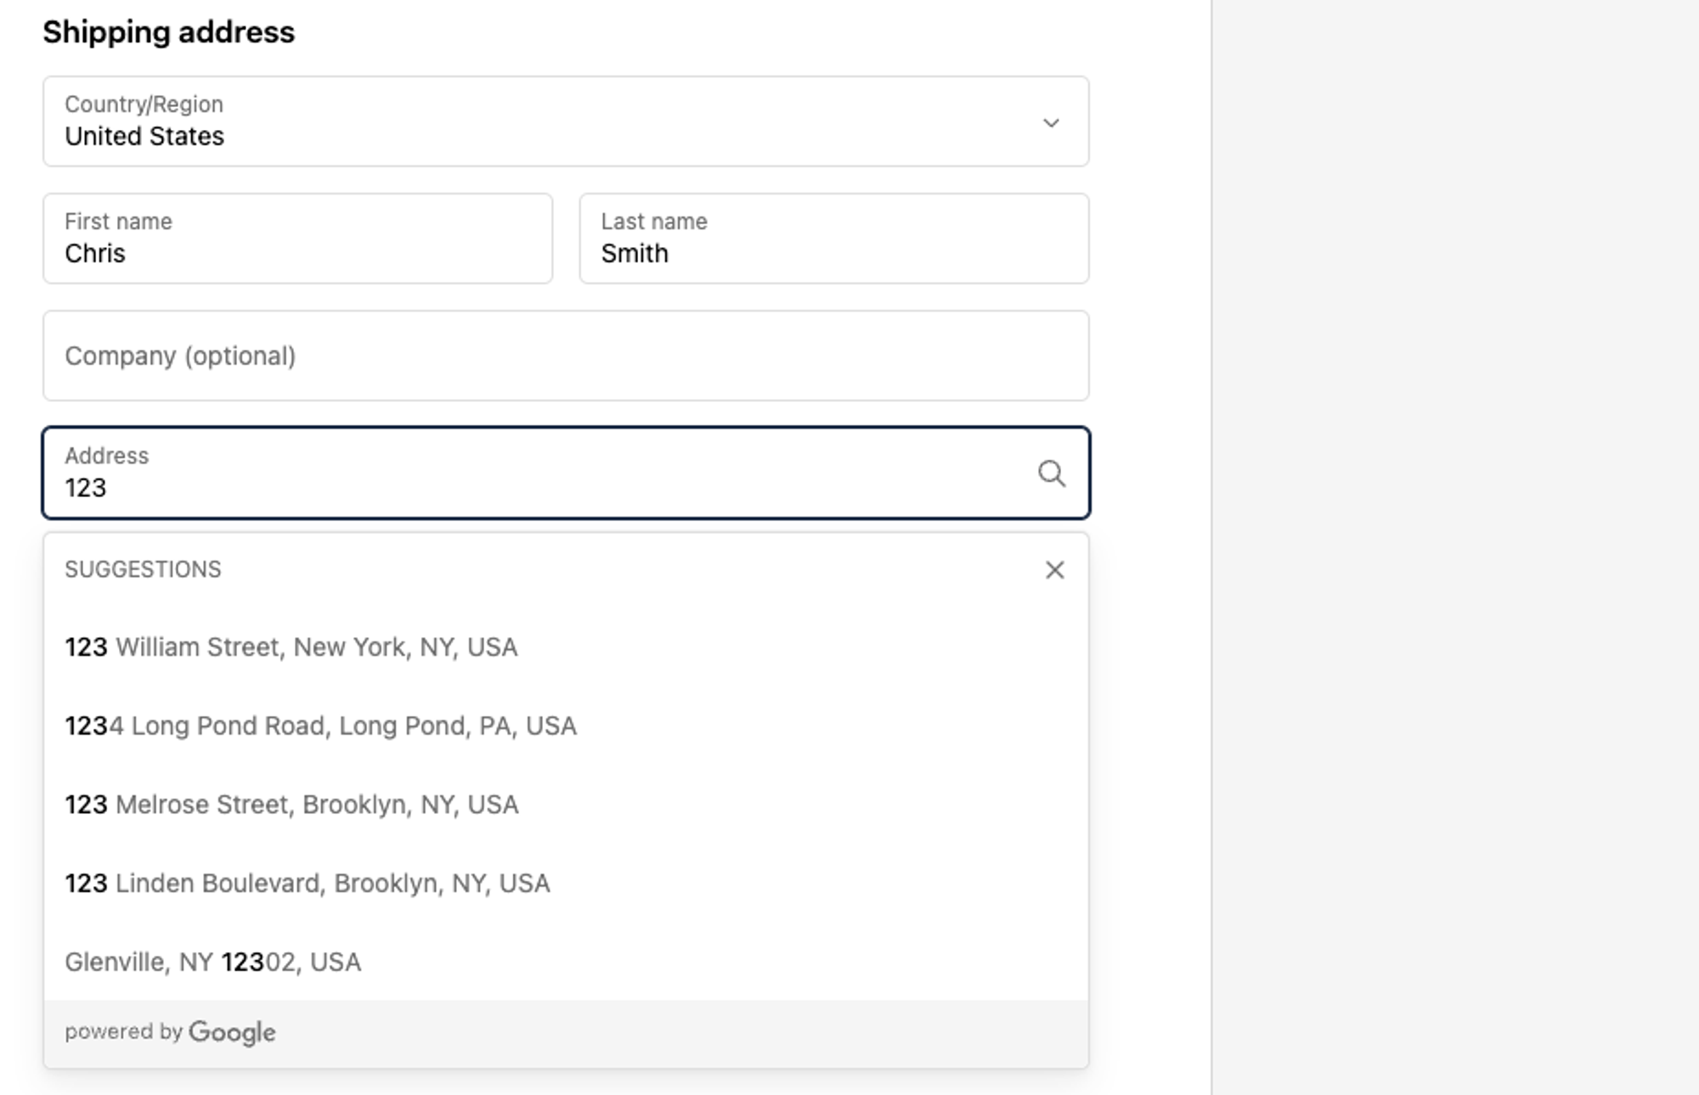Click the United States country value
The image size is (1699, 1095).
point(144,137)
